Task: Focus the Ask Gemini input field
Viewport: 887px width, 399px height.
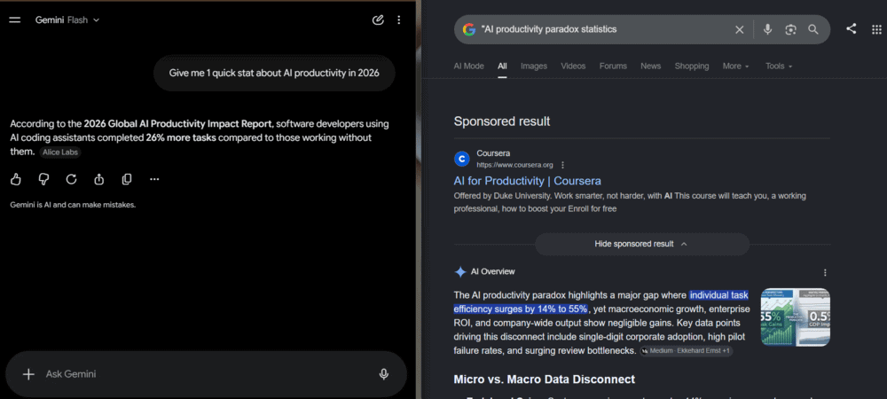Action: (x=207, y=374)
